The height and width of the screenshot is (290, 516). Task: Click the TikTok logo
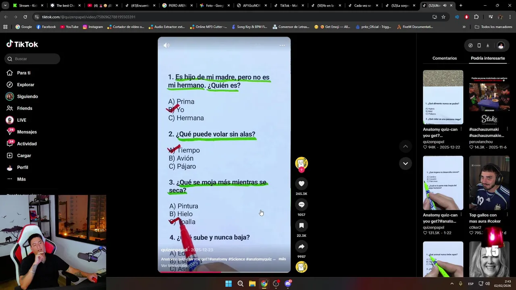[x=22, y=44]
